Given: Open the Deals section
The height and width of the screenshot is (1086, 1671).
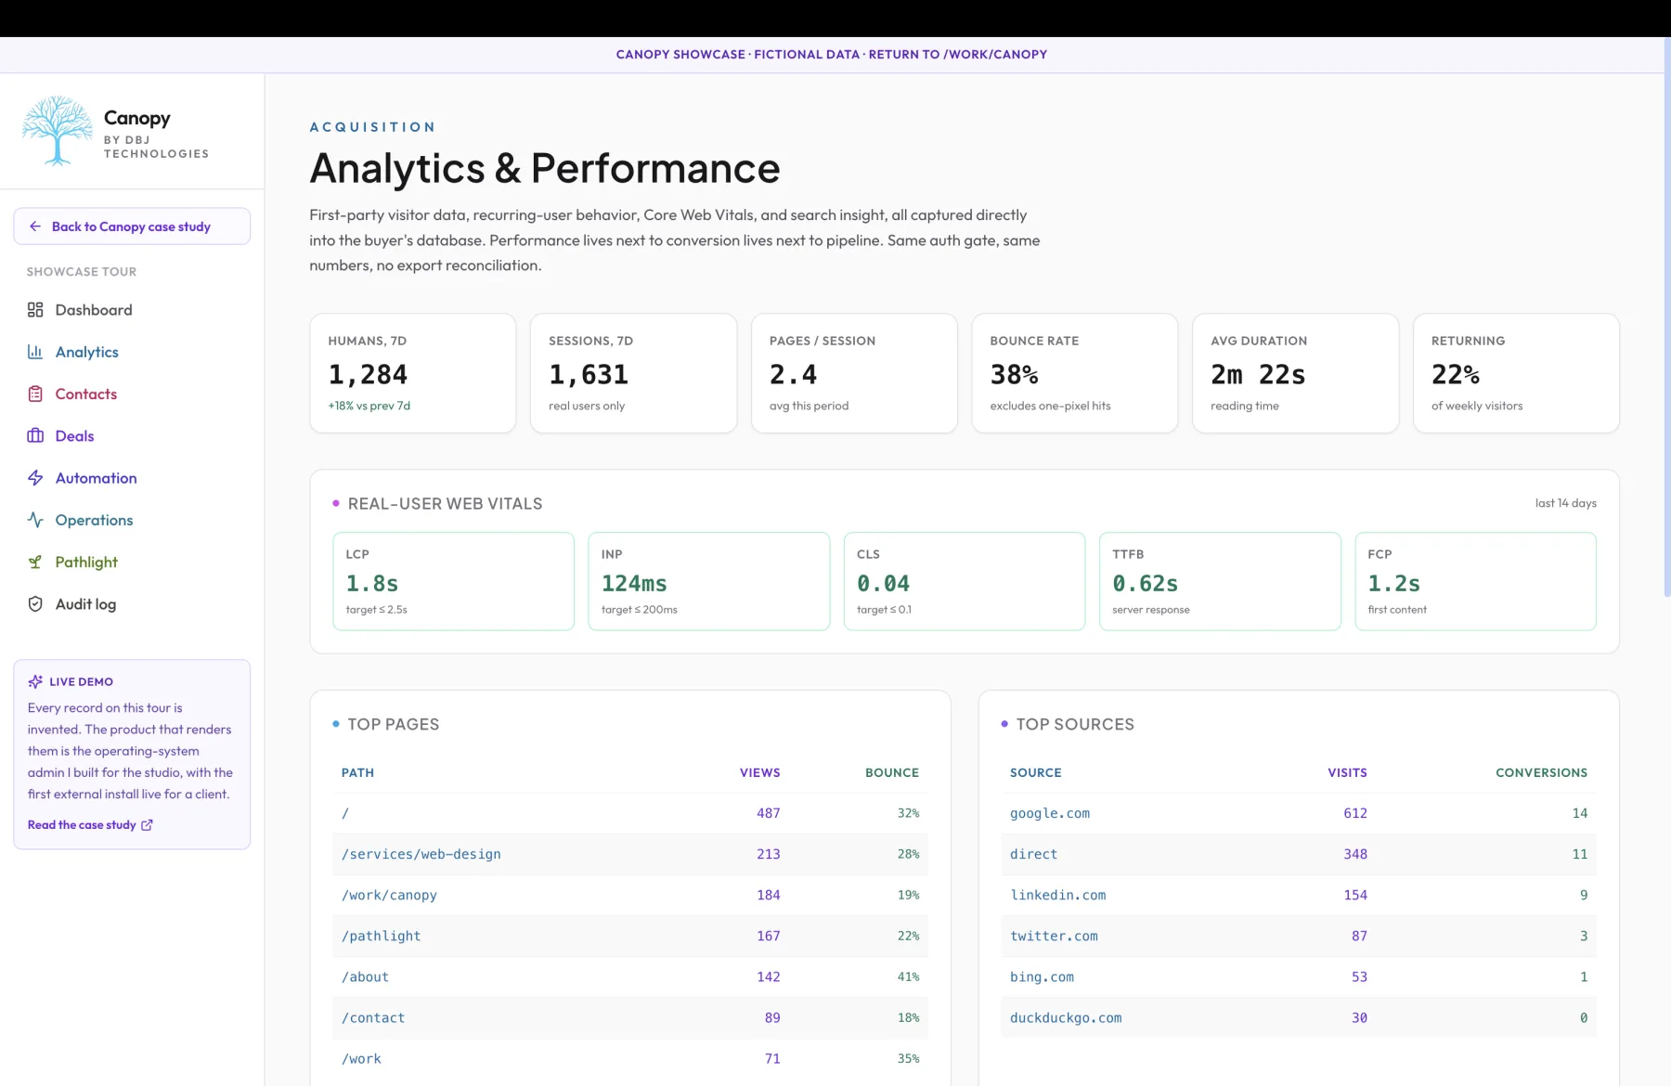Looking at the screenshot, I should [132, 436].
